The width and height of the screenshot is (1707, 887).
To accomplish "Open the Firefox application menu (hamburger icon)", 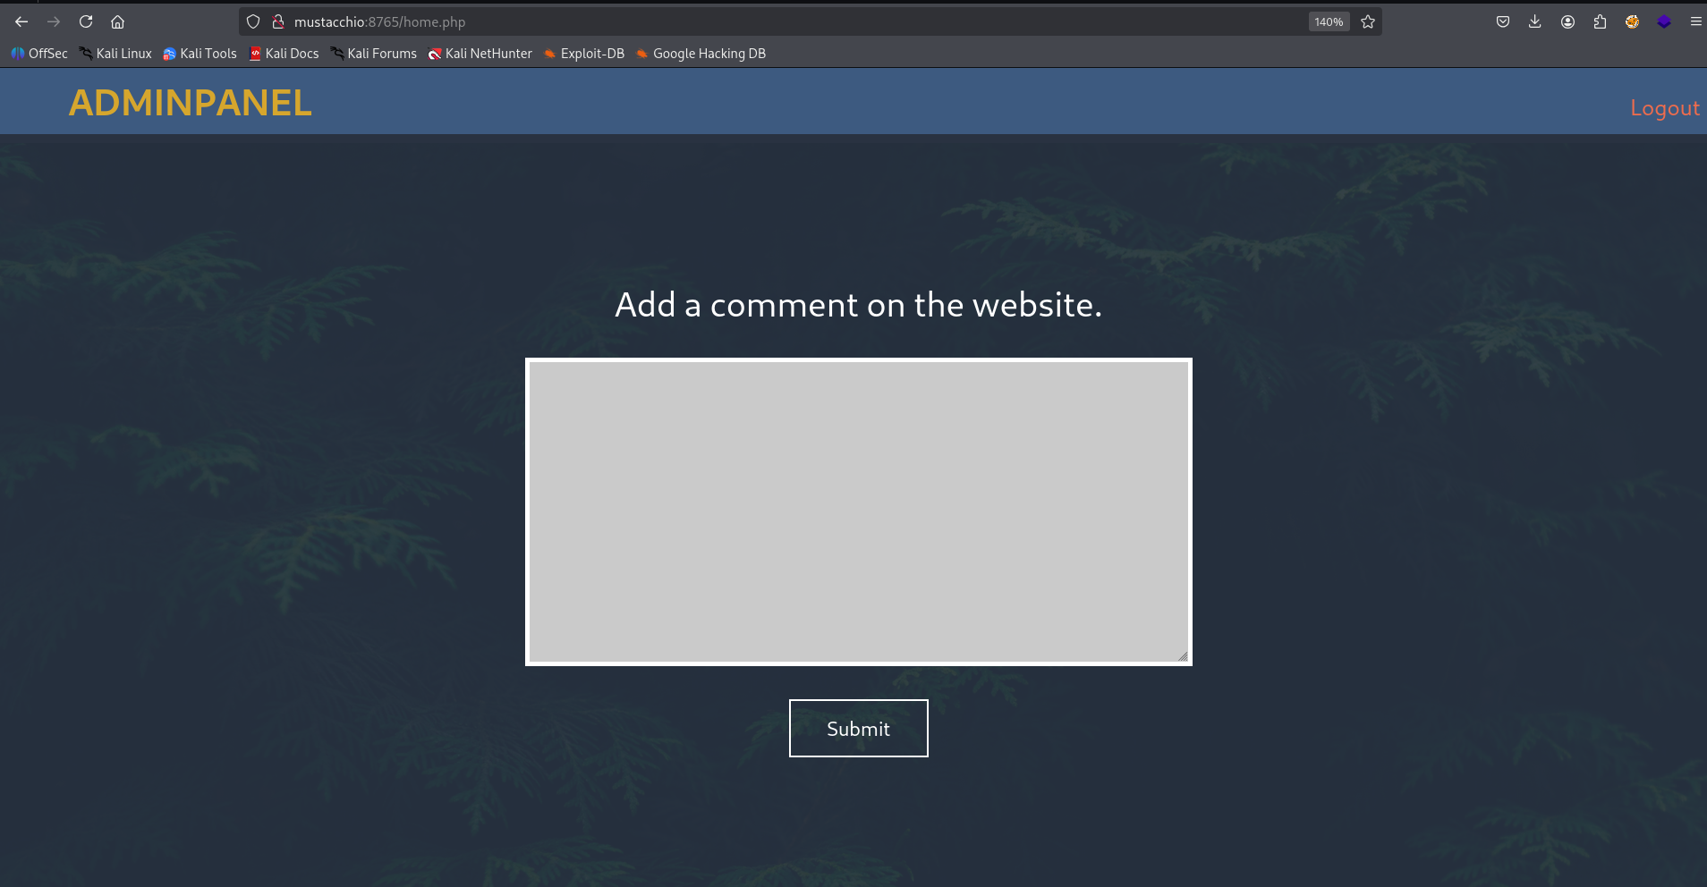I will 1694,21.
